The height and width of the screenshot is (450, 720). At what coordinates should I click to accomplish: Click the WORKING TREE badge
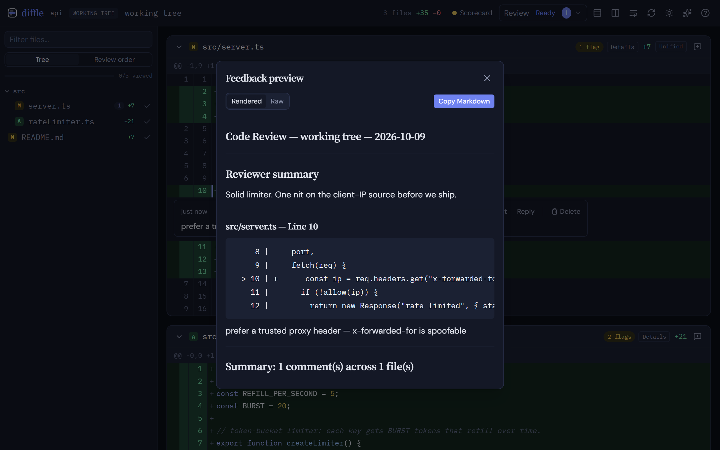pyautogui.click(x=93, y=13)
